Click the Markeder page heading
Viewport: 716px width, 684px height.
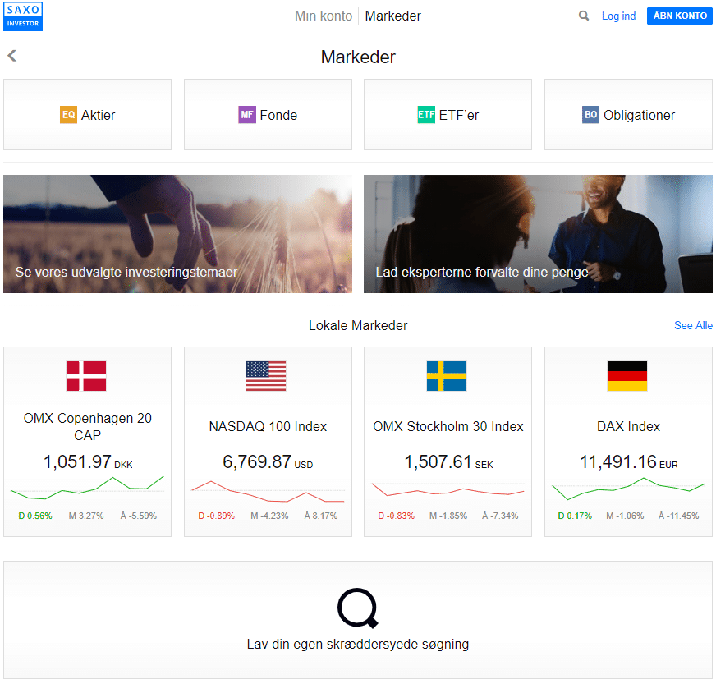point(358,57)
